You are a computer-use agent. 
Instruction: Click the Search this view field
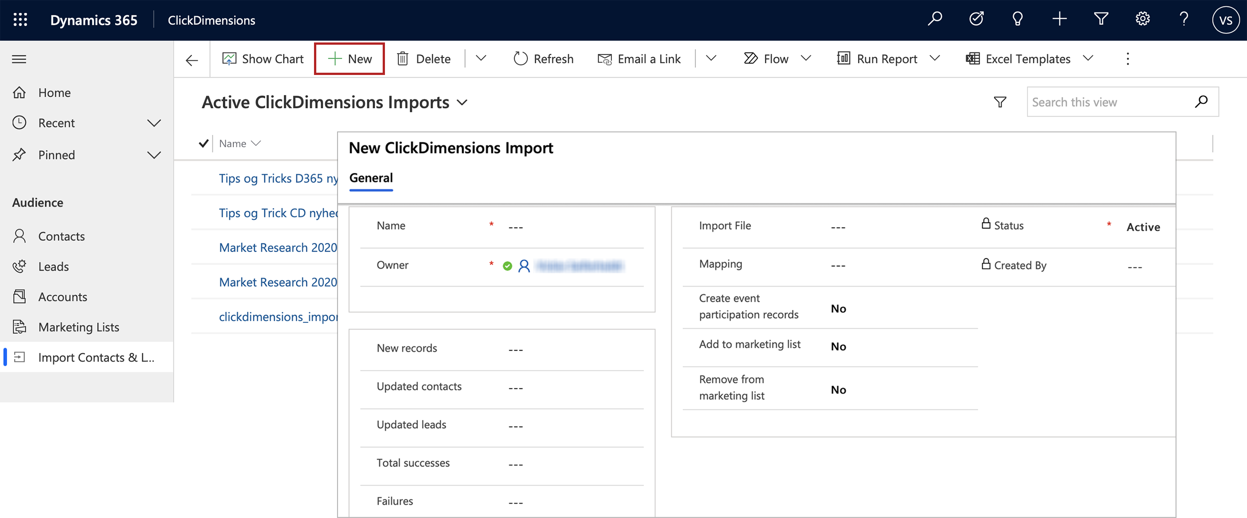(x=1113, y=102)
